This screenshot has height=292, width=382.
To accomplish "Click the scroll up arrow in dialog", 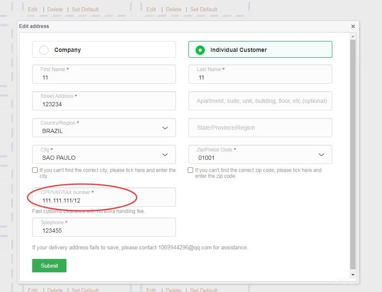I will [353, 37].
